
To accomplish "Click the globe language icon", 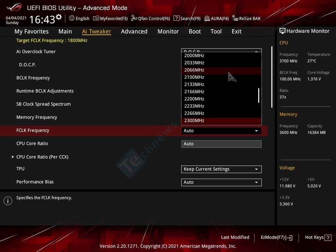I will pos(72,18).
